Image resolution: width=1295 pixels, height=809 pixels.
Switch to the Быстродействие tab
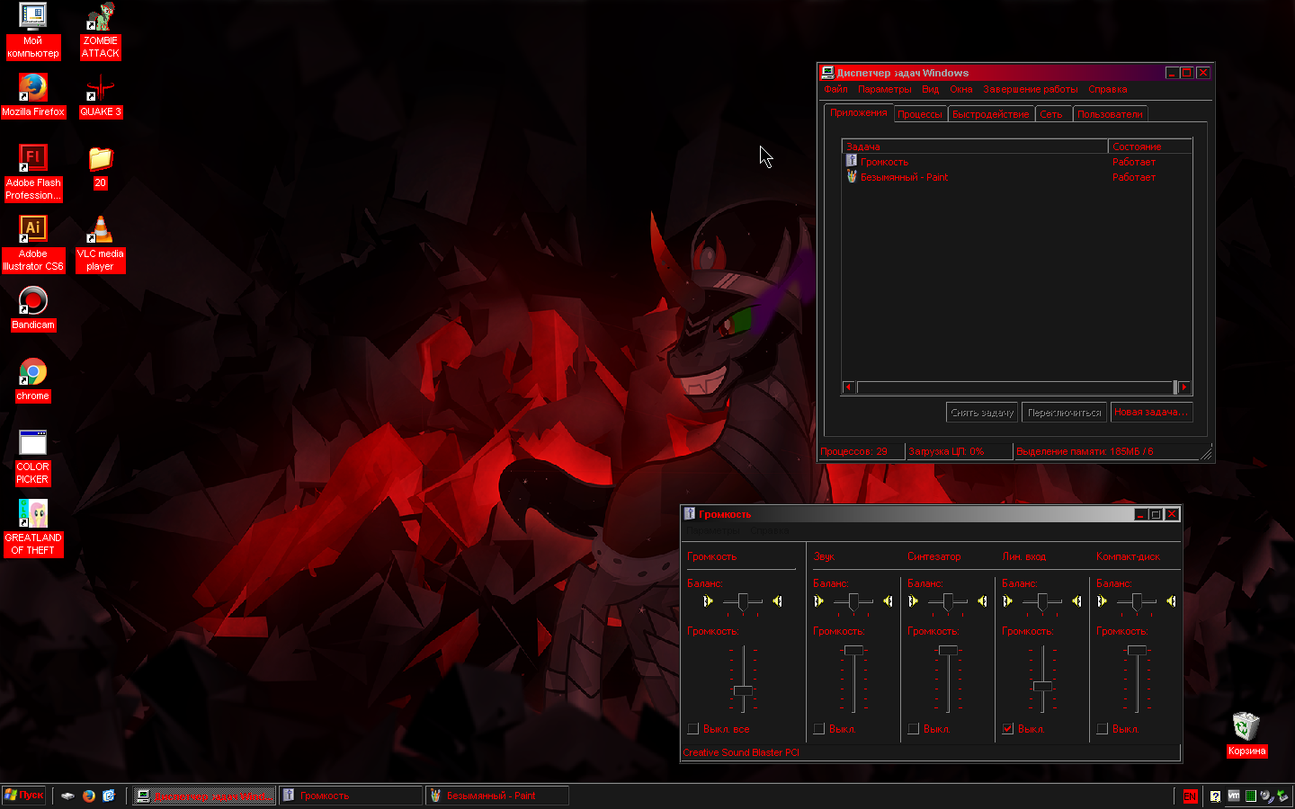pyautogui.click(x=990, y=114)
